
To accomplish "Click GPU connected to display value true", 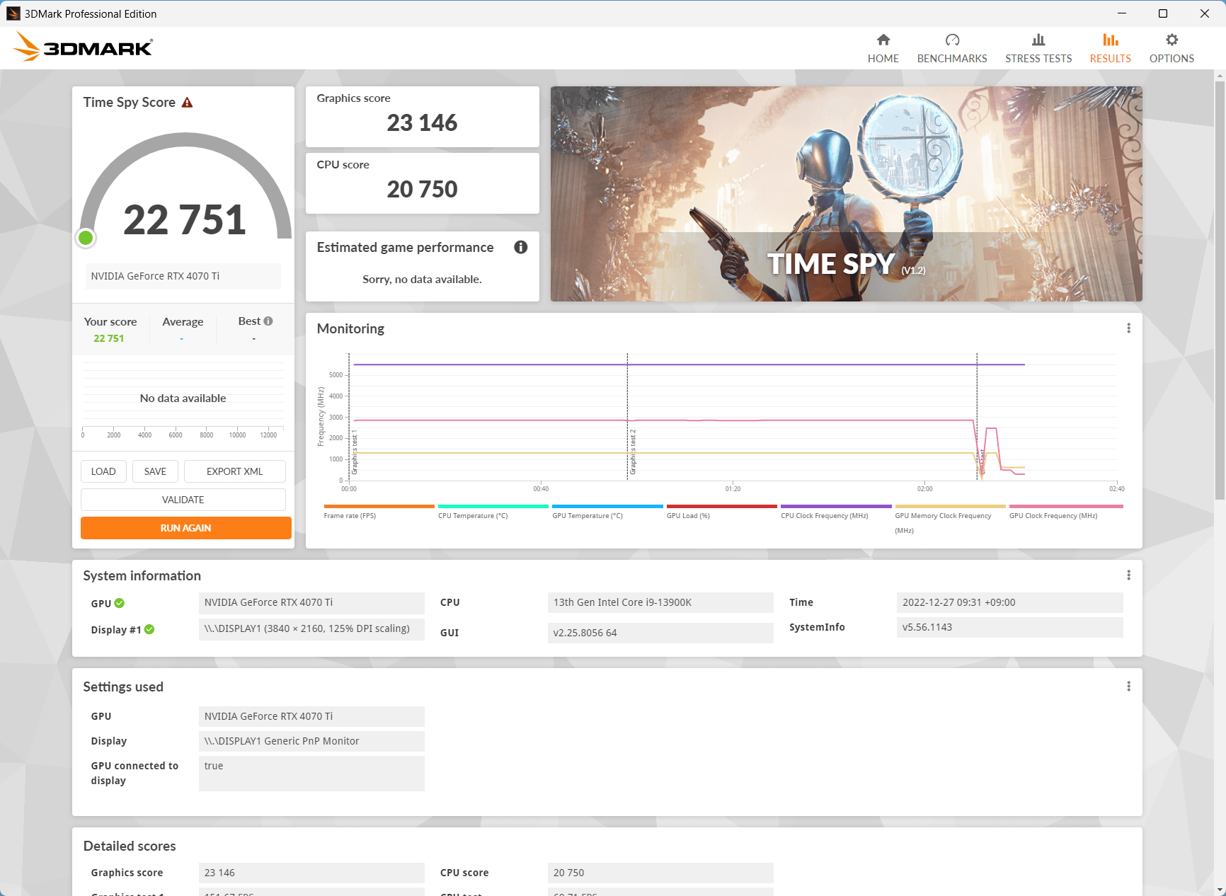I will [x=311, y=773].
